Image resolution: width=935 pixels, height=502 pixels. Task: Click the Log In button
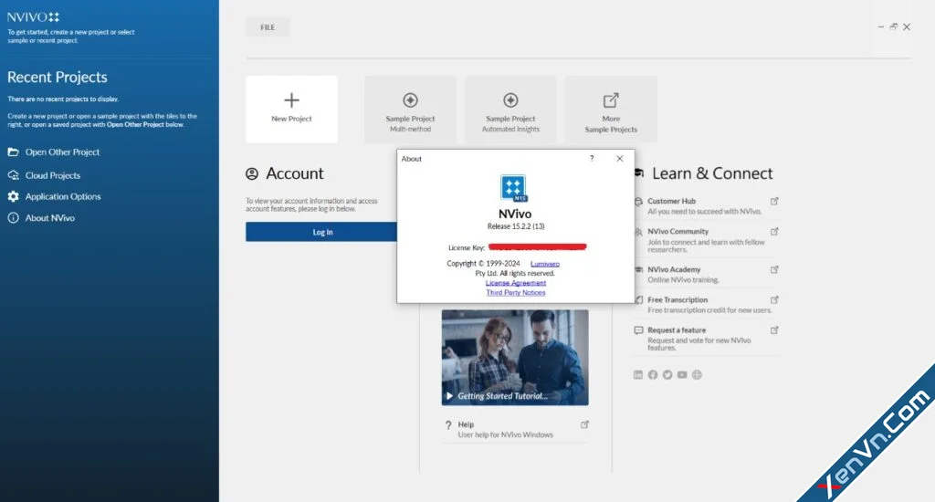pyautogui.click(x=322, y=232)
